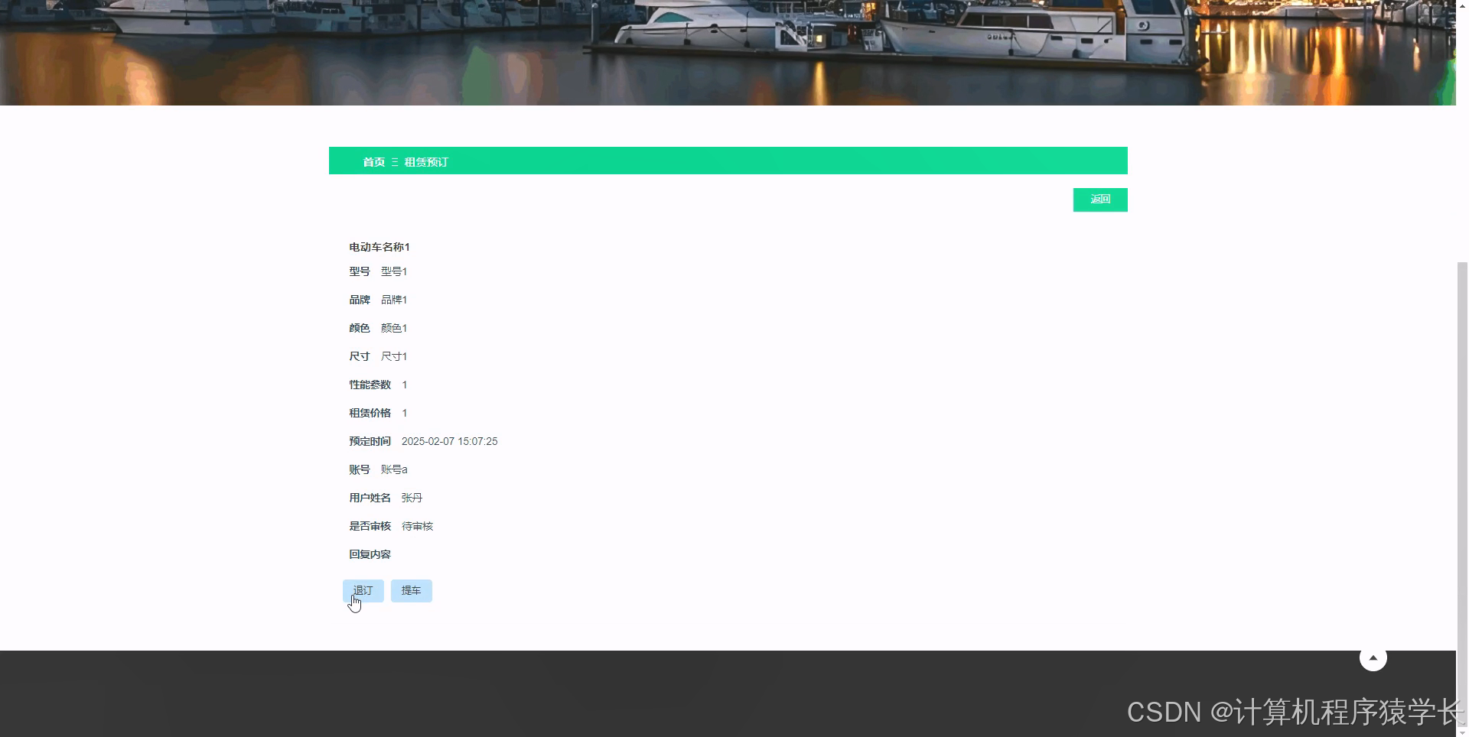This screenshot has width=1469, height=737.
Task: Click the 颜色1 value text
Action: tap(394, 328)
